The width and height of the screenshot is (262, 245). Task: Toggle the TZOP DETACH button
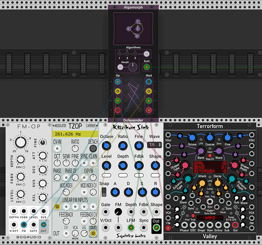pyautogui.click(x=93, y=148)
